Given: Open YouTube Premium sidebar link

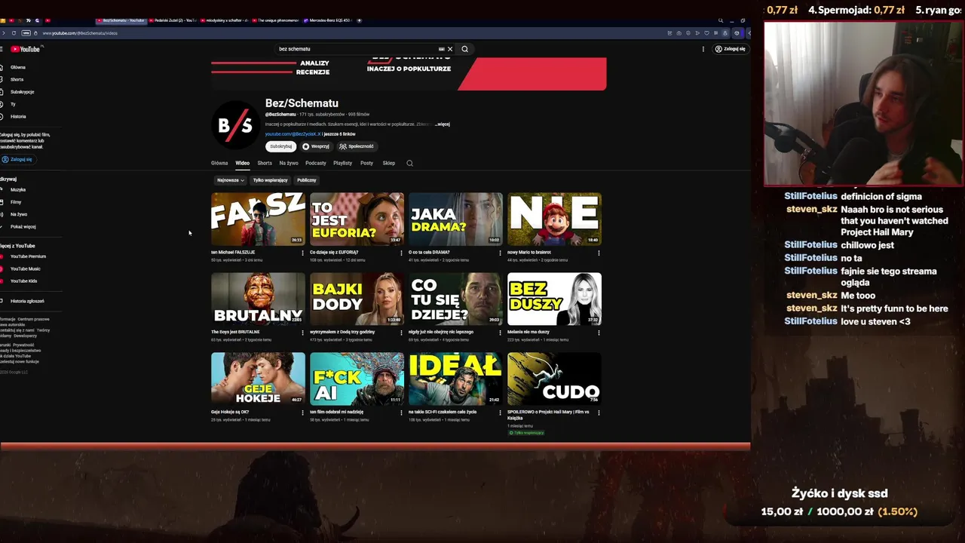Looking at the screenshot, I should coord(28,256).
